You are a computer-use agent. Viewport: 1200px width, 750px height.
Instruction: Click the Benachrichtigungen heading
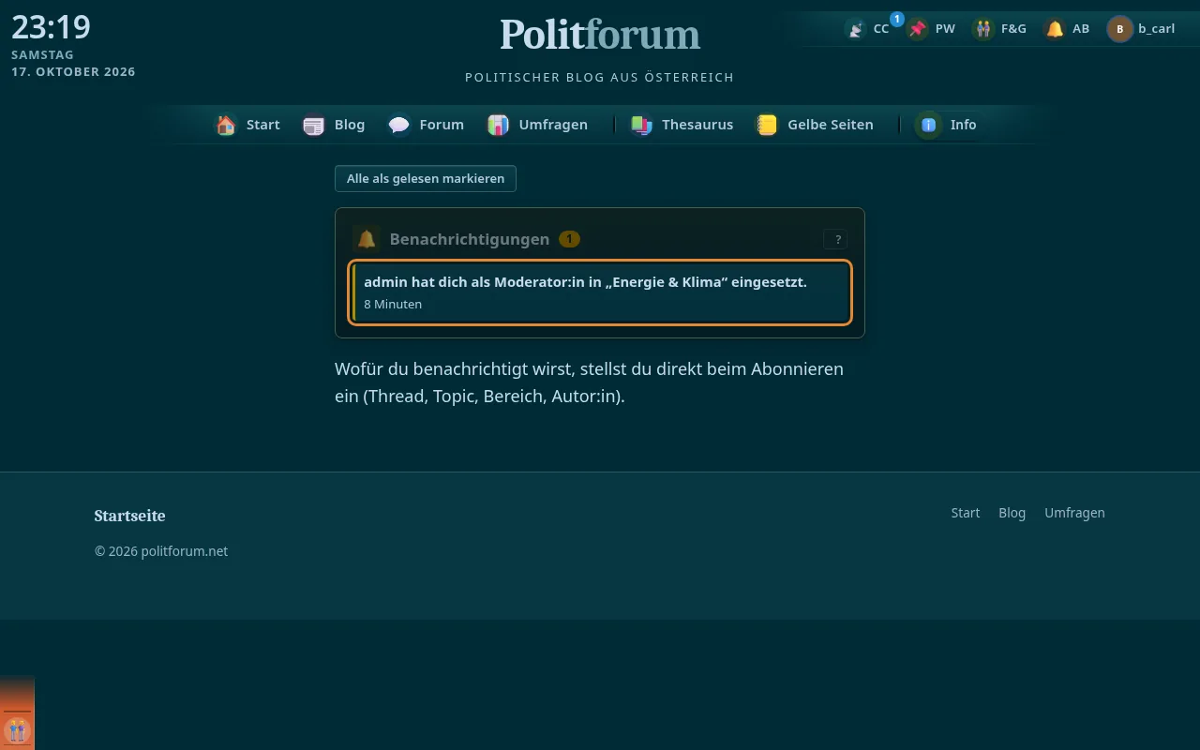click(x=470, y=239)
